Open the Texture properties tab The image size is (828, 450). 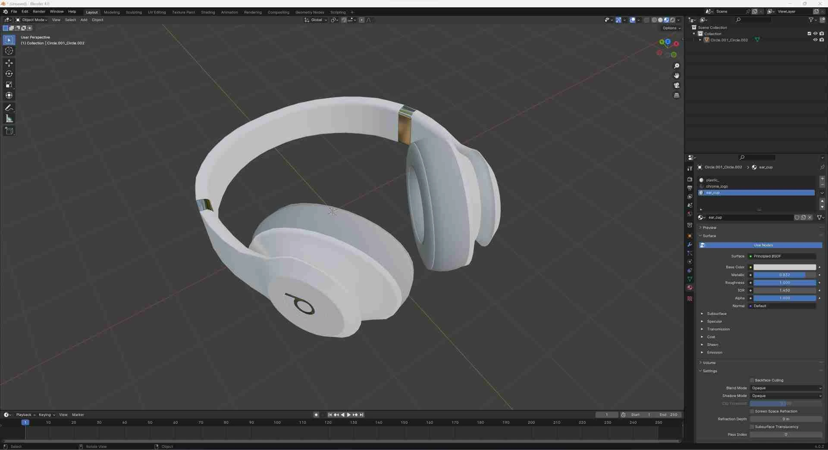point(690,298)
